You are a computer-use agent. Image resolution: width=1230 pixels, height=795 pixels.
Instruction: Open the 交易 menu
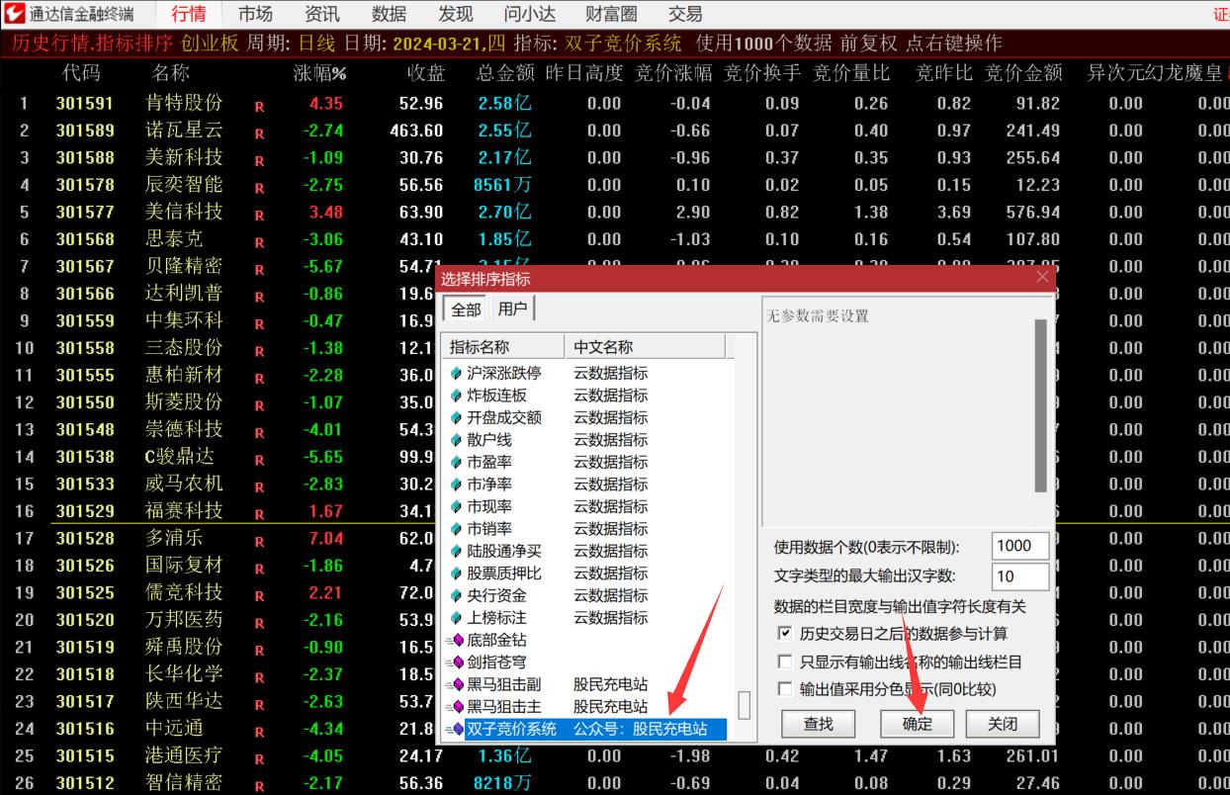(685, 13)
